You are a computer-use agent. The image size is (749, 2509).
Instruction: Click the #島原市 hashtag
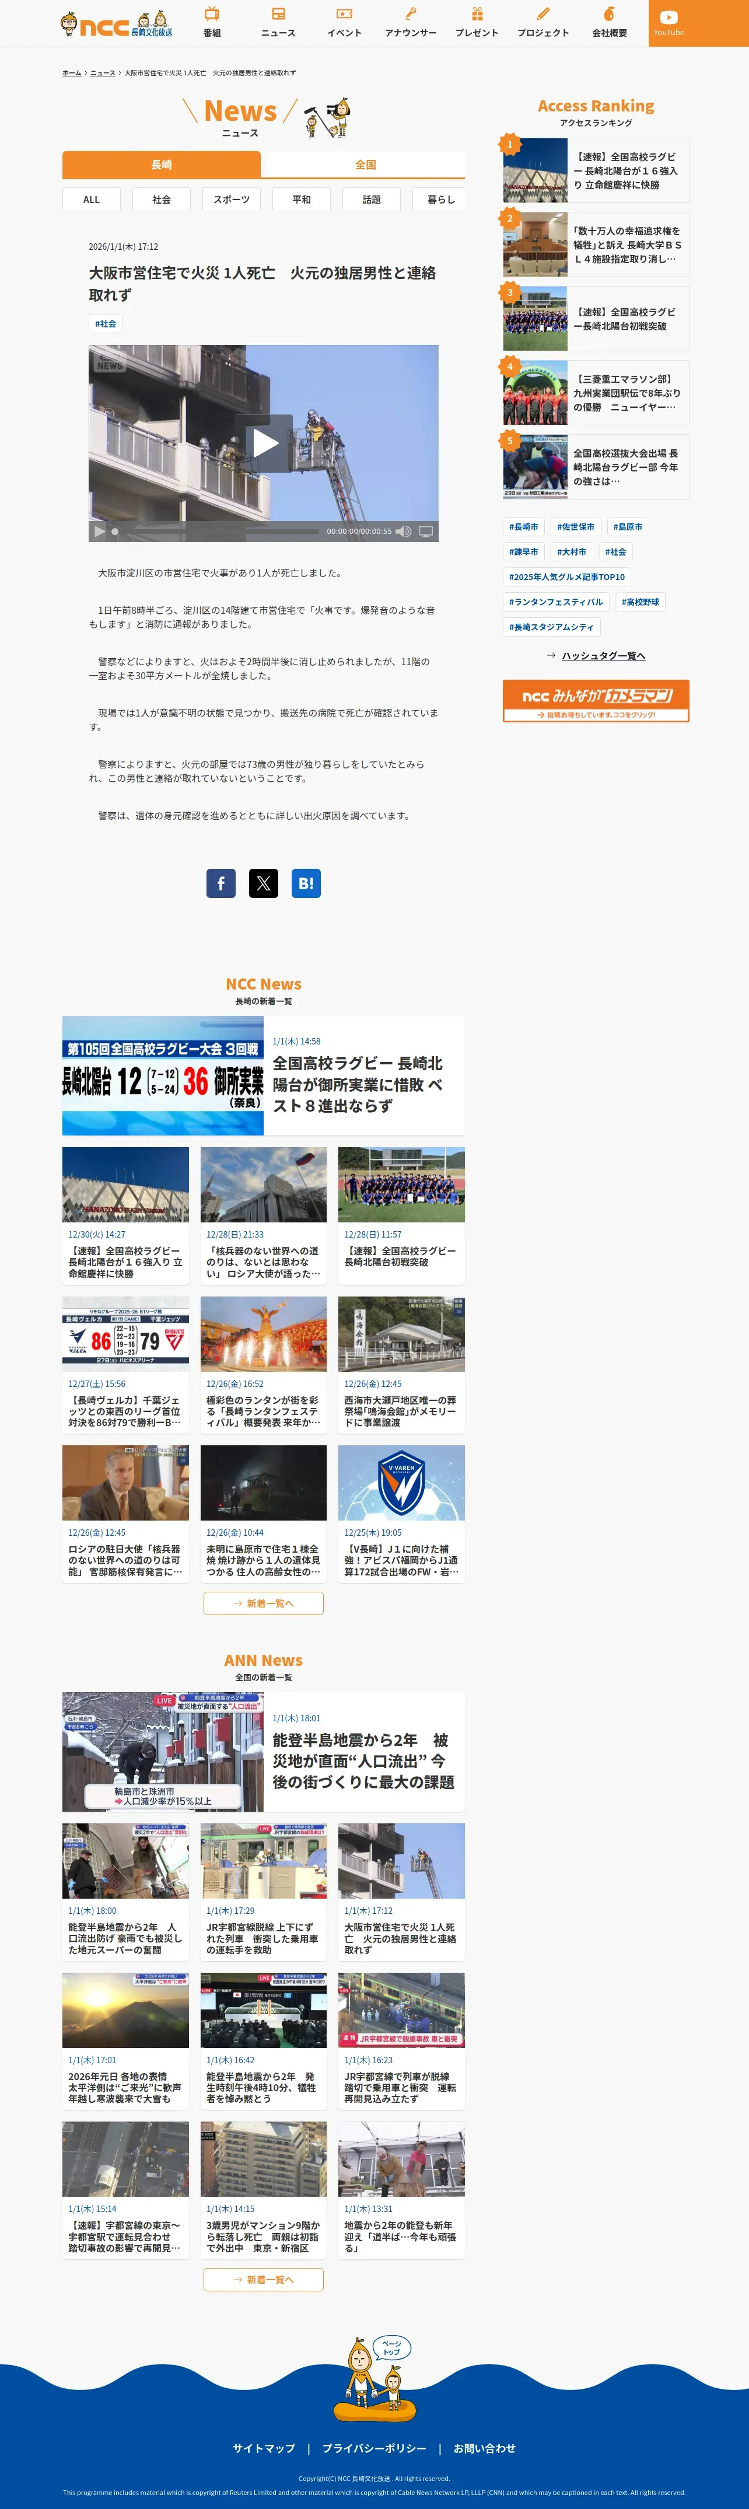click(x=628, y=527)
